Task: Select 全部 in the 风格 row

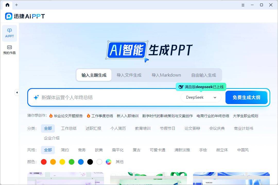Action: point(48,150)
